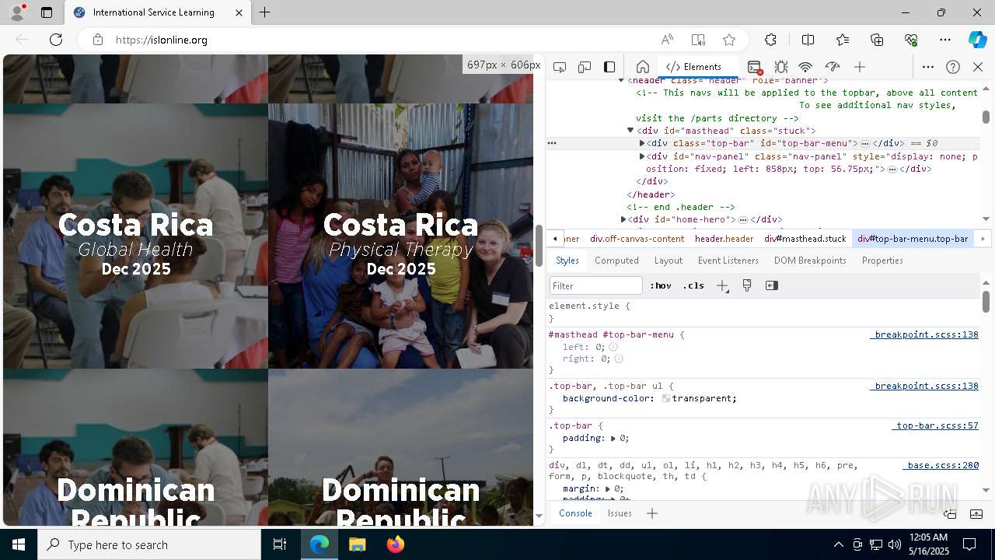995x560 pixels.
Task: Open the Event Listeners tab
Action: coord(728,261)
